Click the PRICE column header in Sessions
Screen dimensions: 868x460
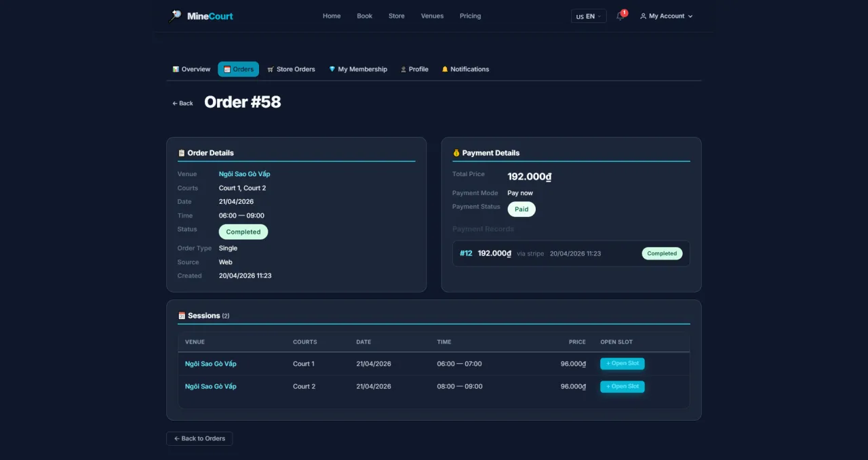[577, 342]
